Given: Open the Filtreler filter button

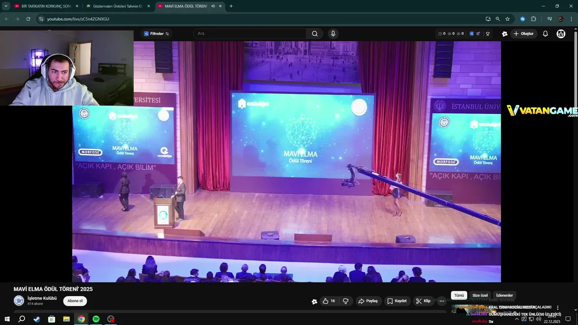Looking at the screenshot, I should pyautogui.click(x=156, y=34).
